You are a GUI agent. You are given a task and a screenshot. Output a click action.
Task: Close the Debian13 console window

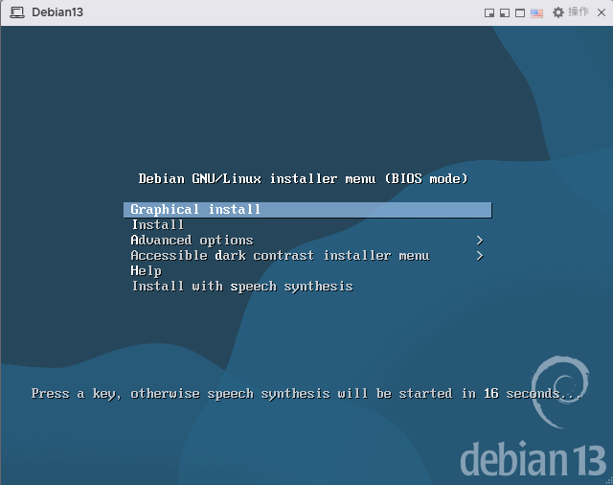602,12
